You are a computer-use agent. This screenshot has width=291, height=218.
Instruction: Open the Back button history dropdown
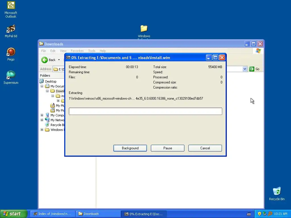(x=59, y=60)
